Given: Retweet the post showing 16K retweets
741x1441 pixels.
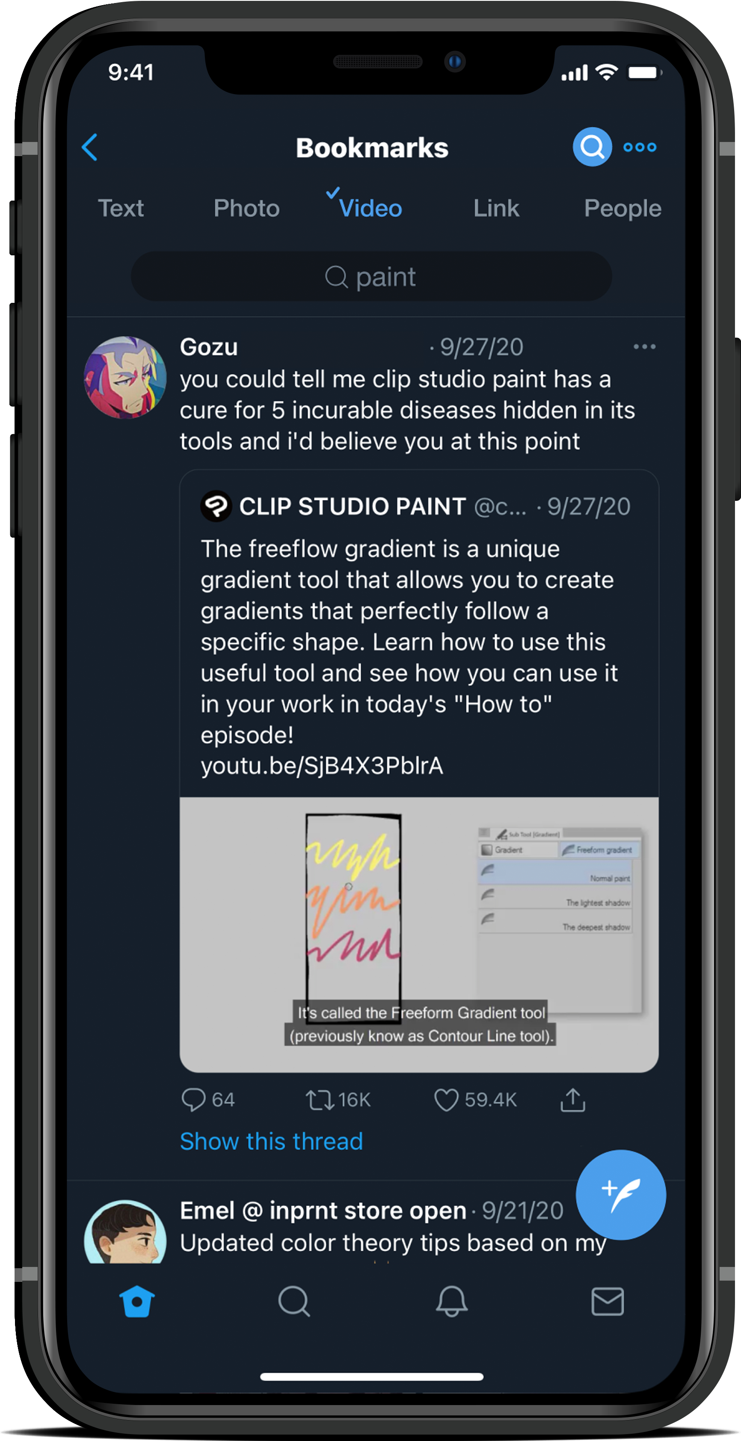Looking at the screenshot, I should point(320,1100).
